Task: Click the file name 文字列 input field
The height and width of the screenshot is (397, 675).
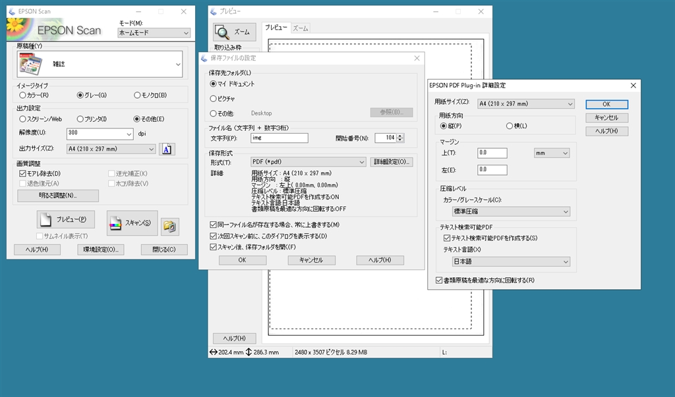Action: pos(279,138)
